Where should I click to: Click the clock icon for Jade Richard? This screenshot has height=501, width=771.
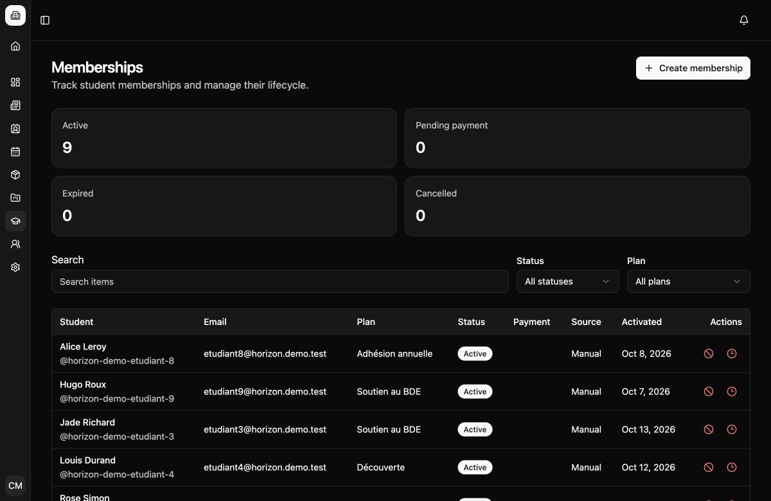click(x=732, y=430)
